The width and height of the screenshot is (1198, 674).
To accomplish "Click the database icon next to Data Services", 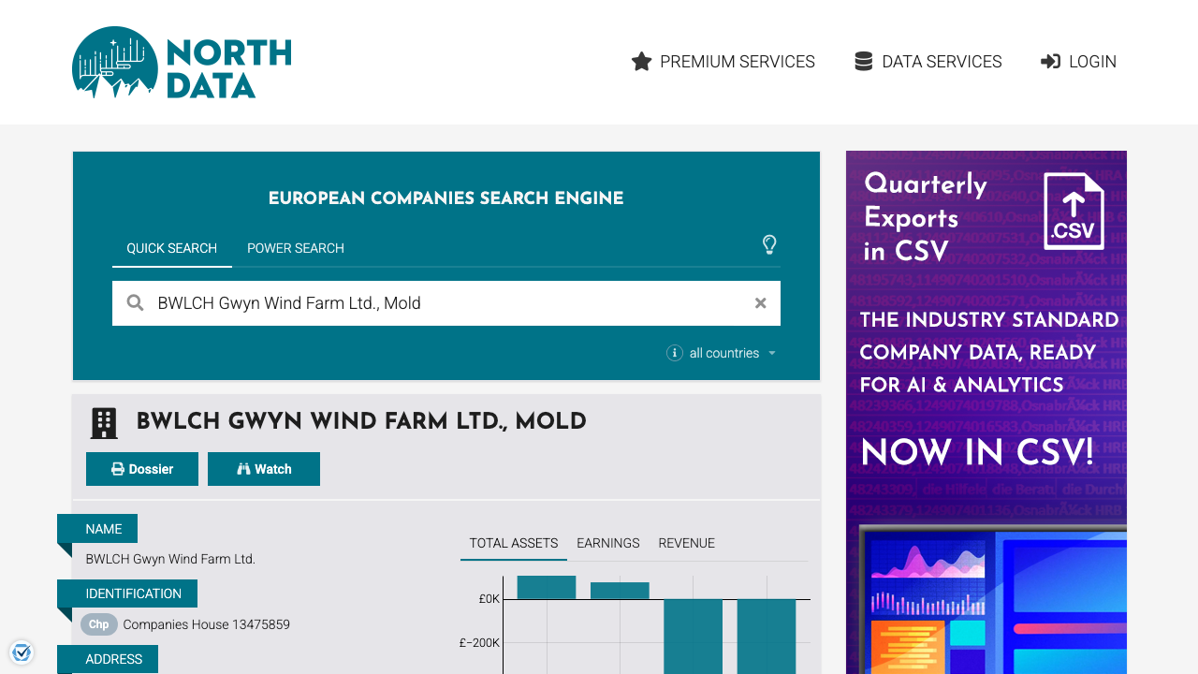I will click(862, 61).
